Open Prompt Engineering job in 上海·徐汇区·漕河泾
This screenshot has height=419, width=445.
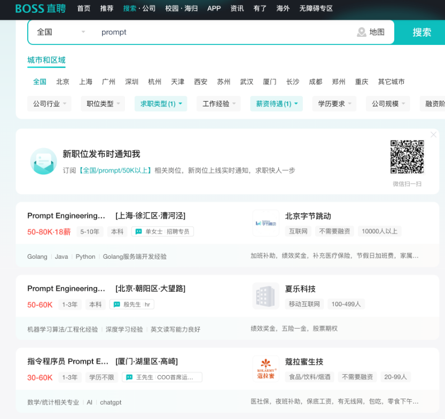[106, 216]
